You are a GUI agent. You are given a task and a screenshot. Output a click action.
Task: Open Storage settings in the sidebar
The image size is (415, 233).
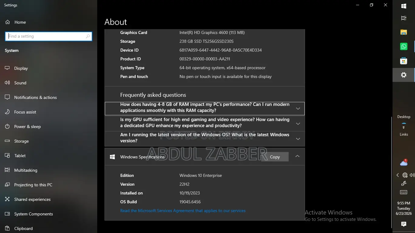[x=49, y=141]
